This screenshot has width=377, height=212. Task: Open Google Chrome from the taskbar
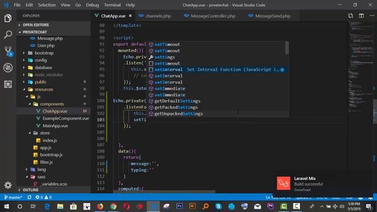[x=113, y=206]
